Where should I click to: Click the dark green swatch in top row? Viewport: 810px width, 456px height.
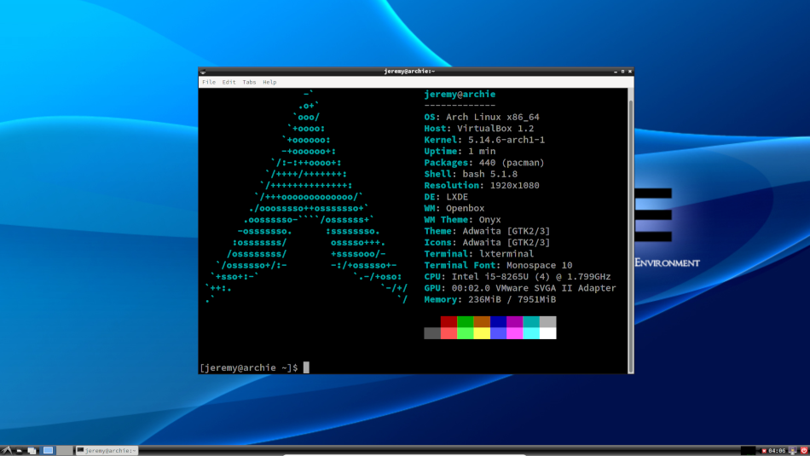coord(466,321)
